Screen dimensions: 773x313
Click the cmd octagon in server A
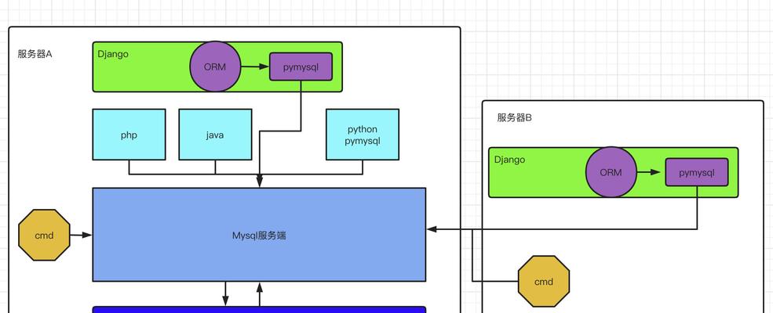pos(45,236)
